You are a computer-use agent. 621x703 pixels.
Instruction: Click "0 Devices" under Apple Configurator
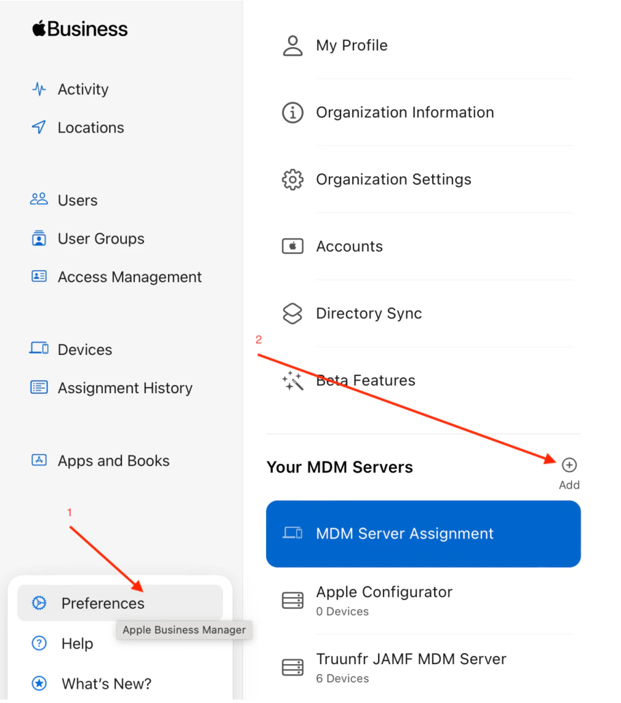coord(343,611)
